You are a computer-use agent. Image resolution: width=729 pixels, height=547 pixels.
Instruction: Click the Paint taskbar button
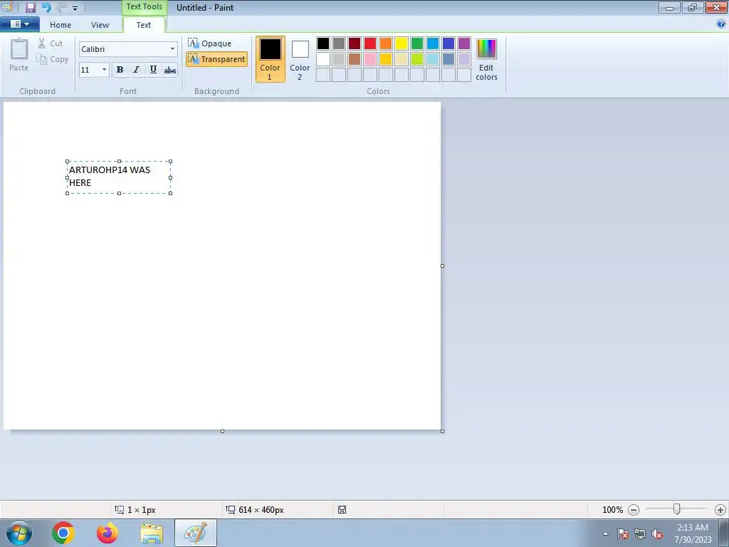coord(196,533)
